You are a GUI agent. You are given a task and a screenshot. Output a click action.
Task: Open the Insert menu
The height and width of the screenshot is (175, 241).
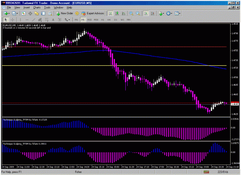click(27, 8)
